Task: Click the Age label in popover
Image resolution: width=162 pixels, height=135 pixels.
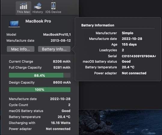Action: 114,45
